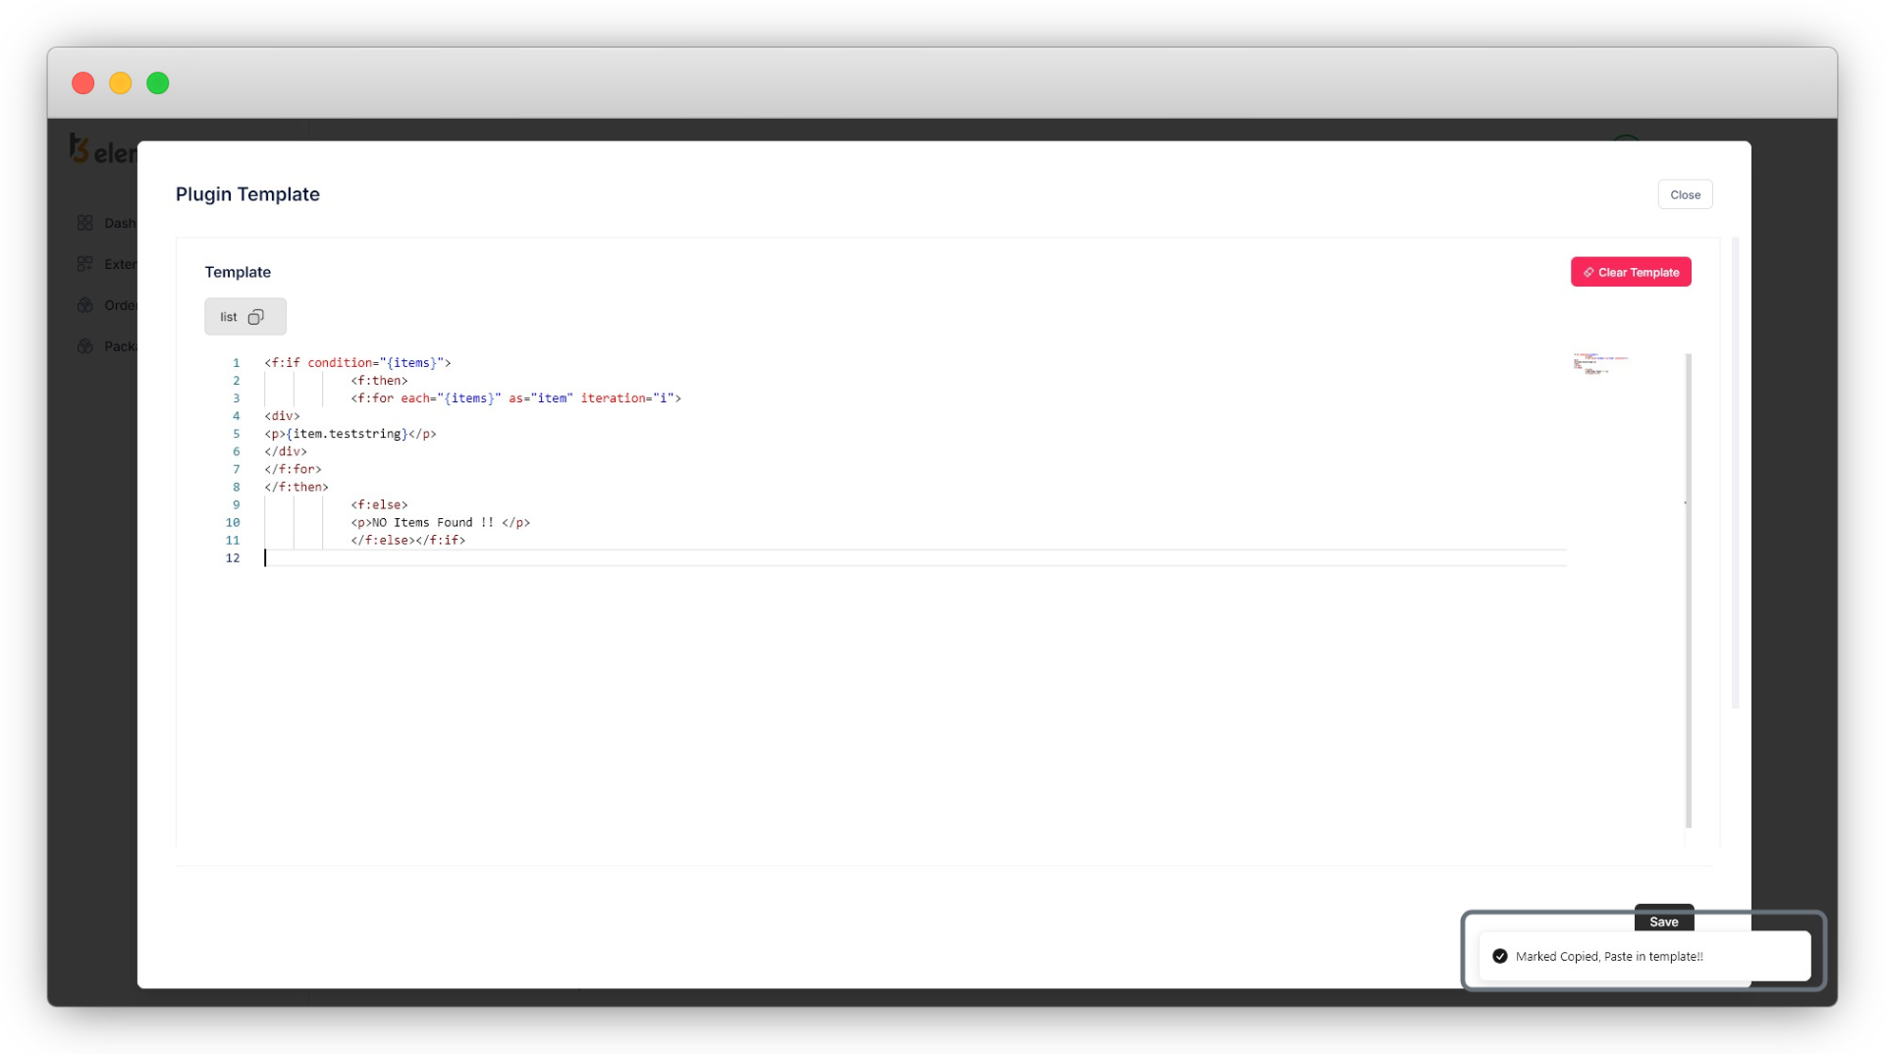
Task: Click the dimmed Orders box icon
Action: tap(85, 305)
